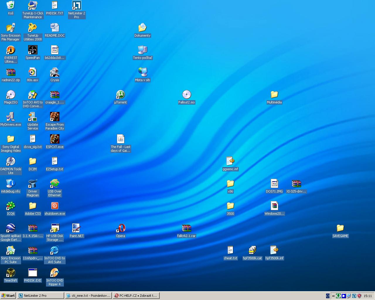Click the CS language indicator in taskbar
This screenshot has height=300, width=375.
[328, 296]
